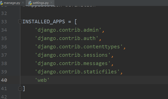Click on 'django.contrib.admin' string
The image size is (168, 99).
(68, 30)
